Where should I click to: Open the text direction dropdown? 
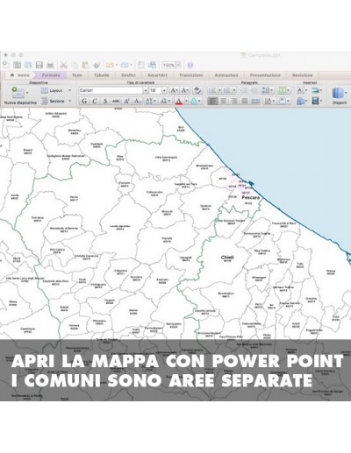[269, 101]
